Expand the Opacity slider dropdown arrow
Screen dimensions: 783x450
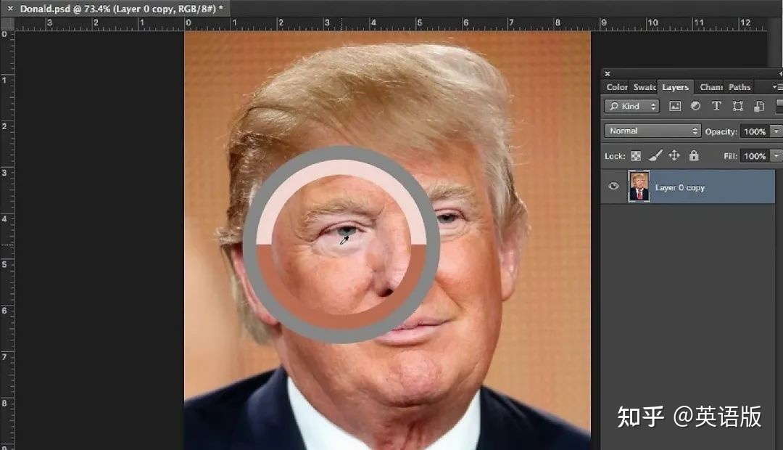pos(776,131)
